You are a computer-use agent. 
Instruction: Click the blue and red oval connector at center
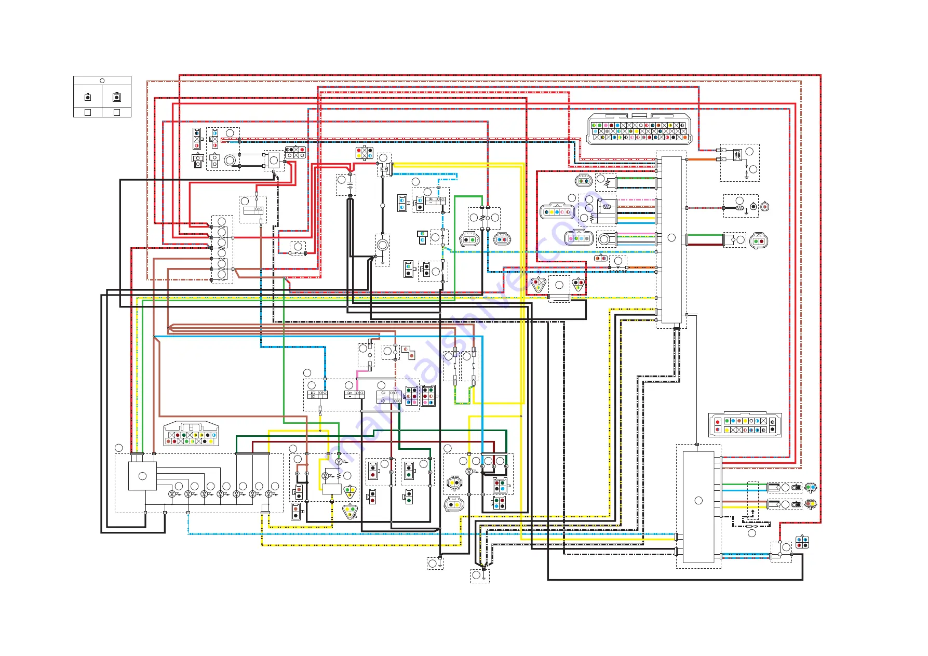(502, 239)
